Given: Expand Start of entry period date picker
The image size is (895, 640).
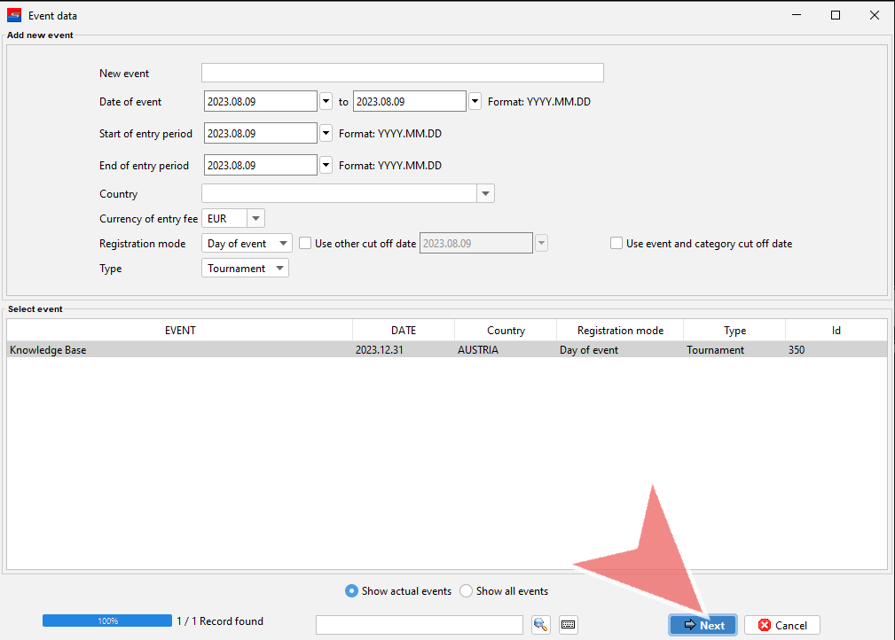Looking at the screenshot, I should pos(326,134).
